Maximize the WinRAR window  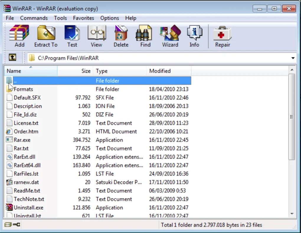[274, 9]
